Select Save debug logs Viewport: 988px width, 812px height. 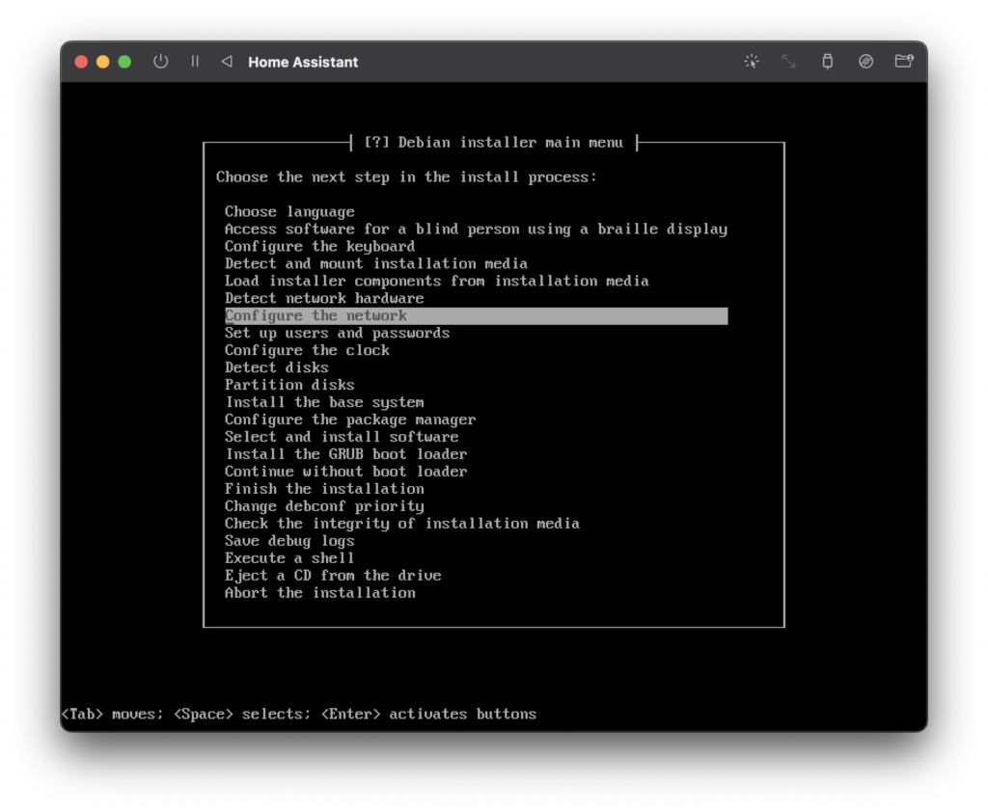(x=476, y=541)
